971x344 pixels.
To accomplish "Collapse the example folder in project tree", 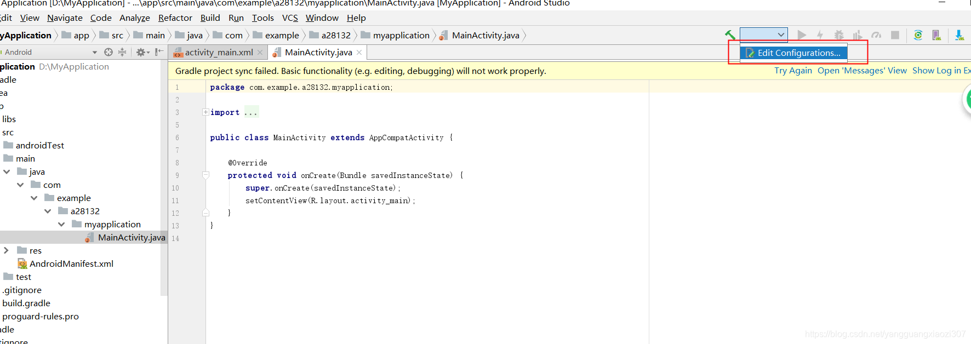I will pyautogui.click(x=34, y=198).
